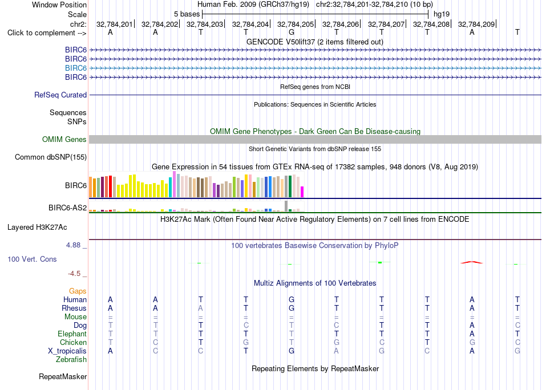Screen dimensions: 542x390
Task: Click the Chicken species row label
Action: coord(73,342)
